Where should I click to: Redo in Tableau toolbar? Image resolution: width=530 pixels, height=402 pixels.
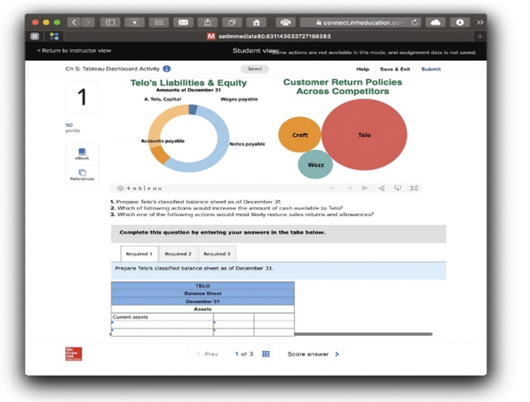(x=349, y=188)
